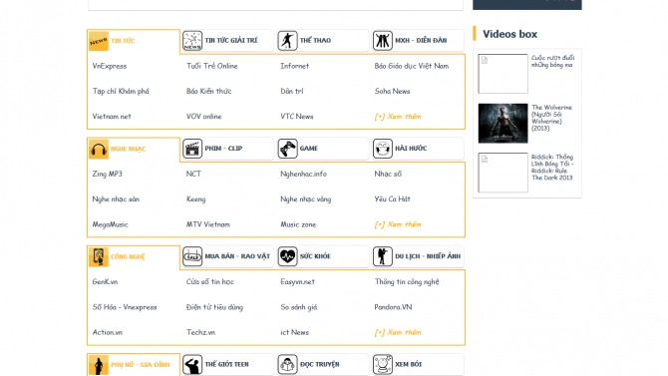Screen dimensions: 668x376
Task: Open the VTC News link
Action: (x=297, y=117)
